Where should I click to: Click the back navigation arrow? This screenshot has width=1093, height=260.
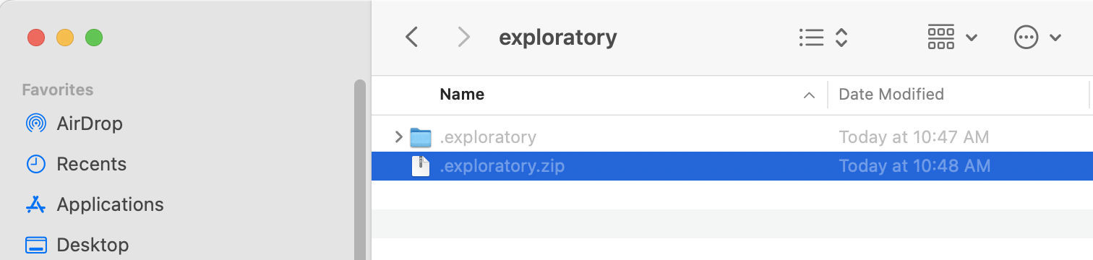[412, 37]
